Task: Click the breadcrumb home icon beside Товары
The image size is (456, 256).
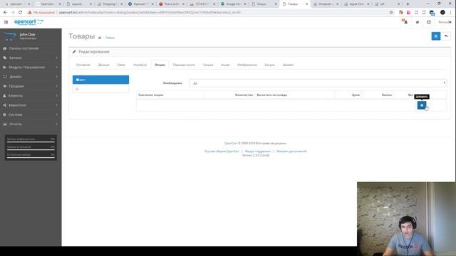Action: [x=100, y=38]
